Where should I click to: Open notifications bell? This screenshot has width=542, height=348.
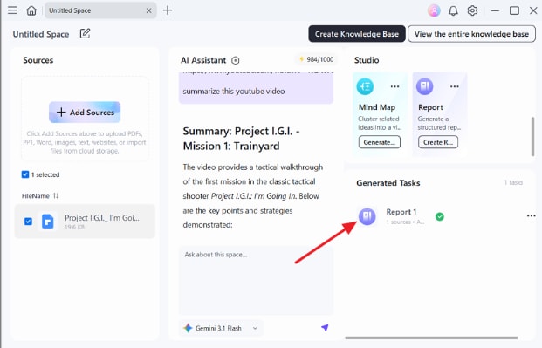click(x=453, y=10)
